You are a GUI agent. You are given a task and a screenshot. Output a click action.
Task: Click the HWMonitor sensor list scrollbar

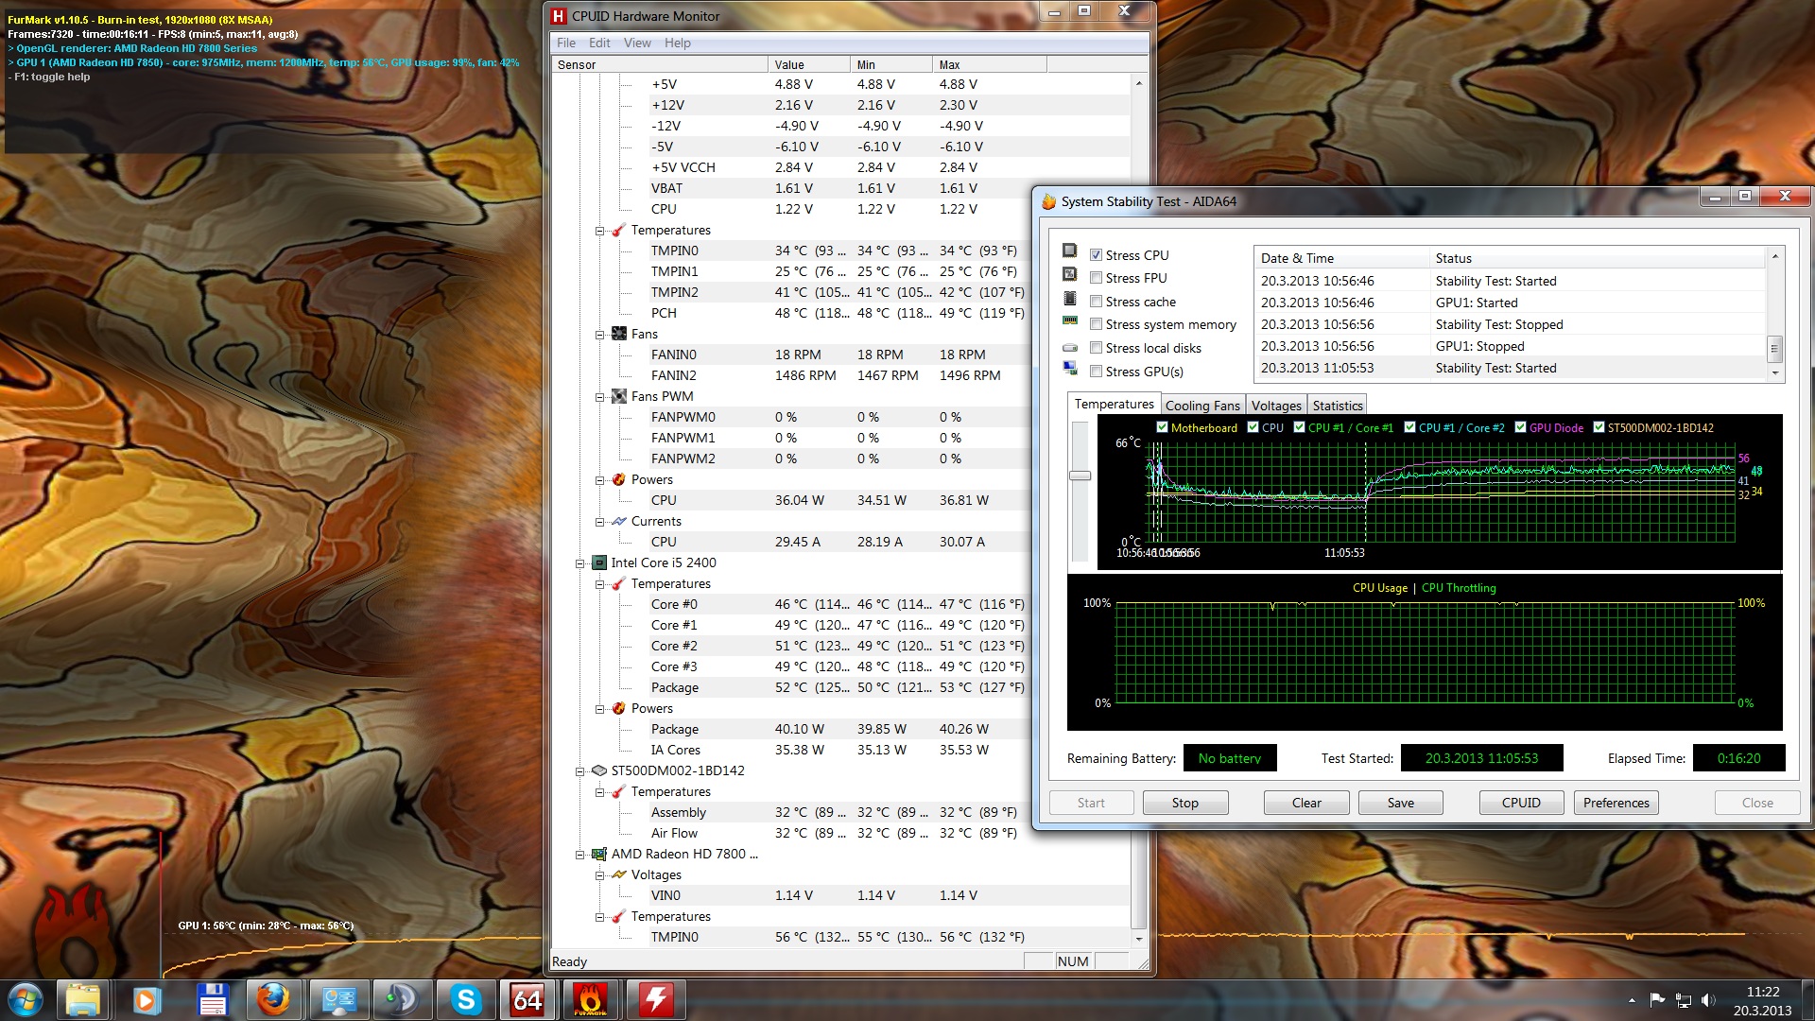click(x=1138, y=510)
